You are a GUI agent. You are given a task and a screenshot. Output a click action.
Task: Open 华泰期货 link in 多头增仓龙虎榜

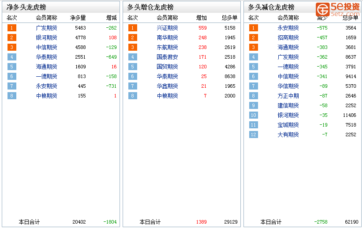[x=167, y=77]
